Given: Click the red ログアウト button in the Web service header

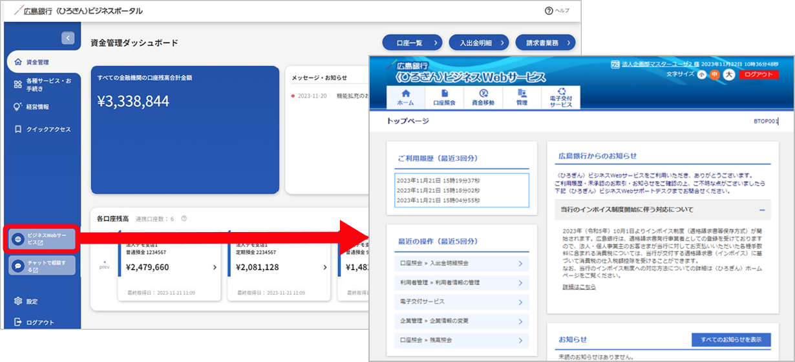Looking at the screenshot, I should (758, 74).
